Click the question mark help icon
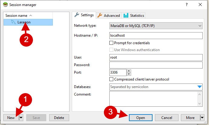The image size is (209, 125). click(x=187, y=5)
